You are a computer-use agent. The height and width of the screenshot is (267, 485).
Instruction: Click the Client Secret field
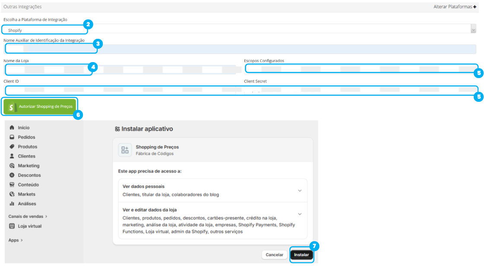click(361, 90)
